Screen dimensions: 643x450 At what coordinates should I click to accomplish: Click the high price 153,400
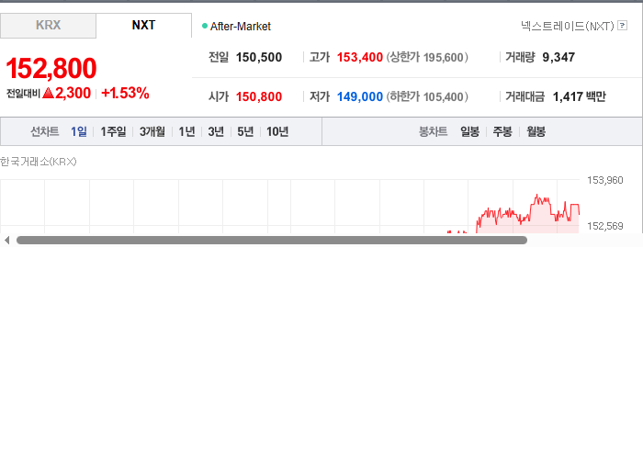click(x=360, y=57)
